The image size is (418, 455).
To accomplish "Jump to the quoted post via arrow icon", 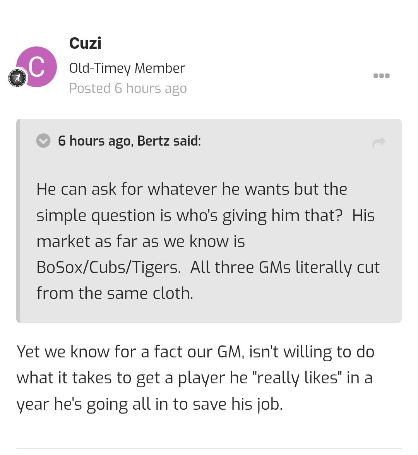I will [379, 142].
